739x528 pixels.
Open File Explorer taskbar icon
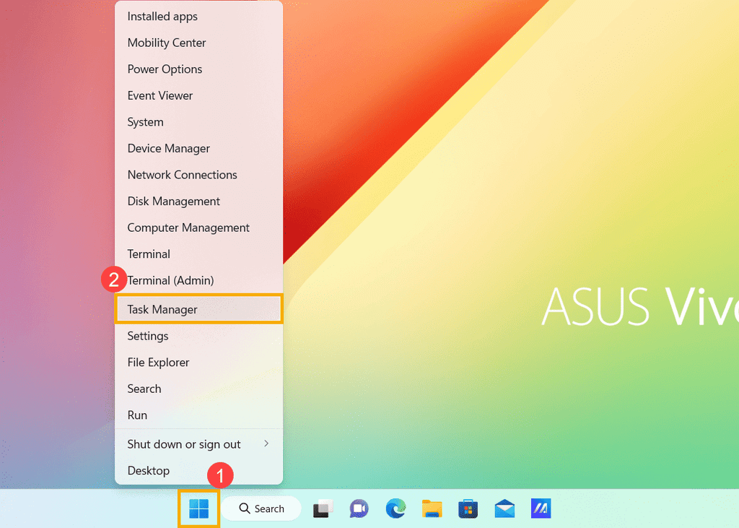point(432,509)
